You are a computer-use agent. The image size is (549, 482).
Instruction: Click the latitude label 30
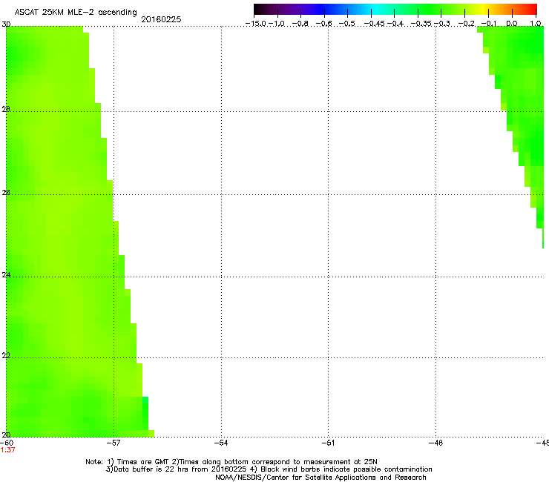pyautogui.click(x=6, y=24)
